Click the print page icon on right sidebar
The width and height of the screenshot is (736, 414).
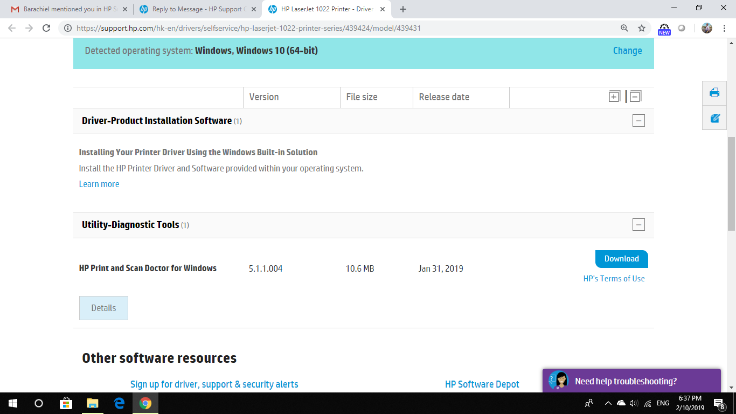coord(715,92)
